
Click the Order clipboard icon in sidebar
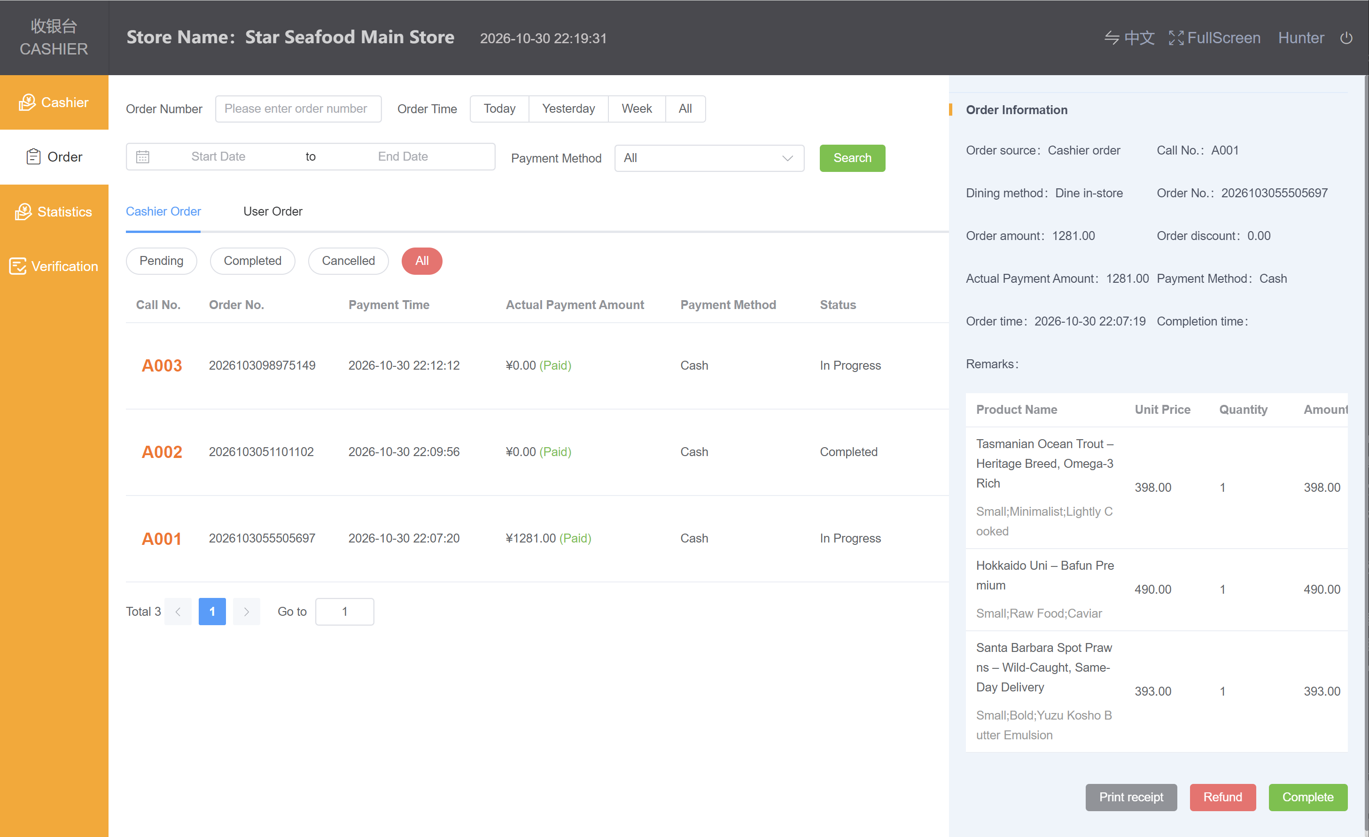(x=33, y=156)
